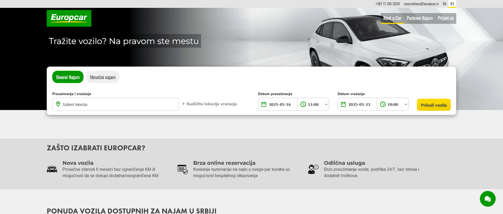Click the plus icon for different return location

point(184,104)
